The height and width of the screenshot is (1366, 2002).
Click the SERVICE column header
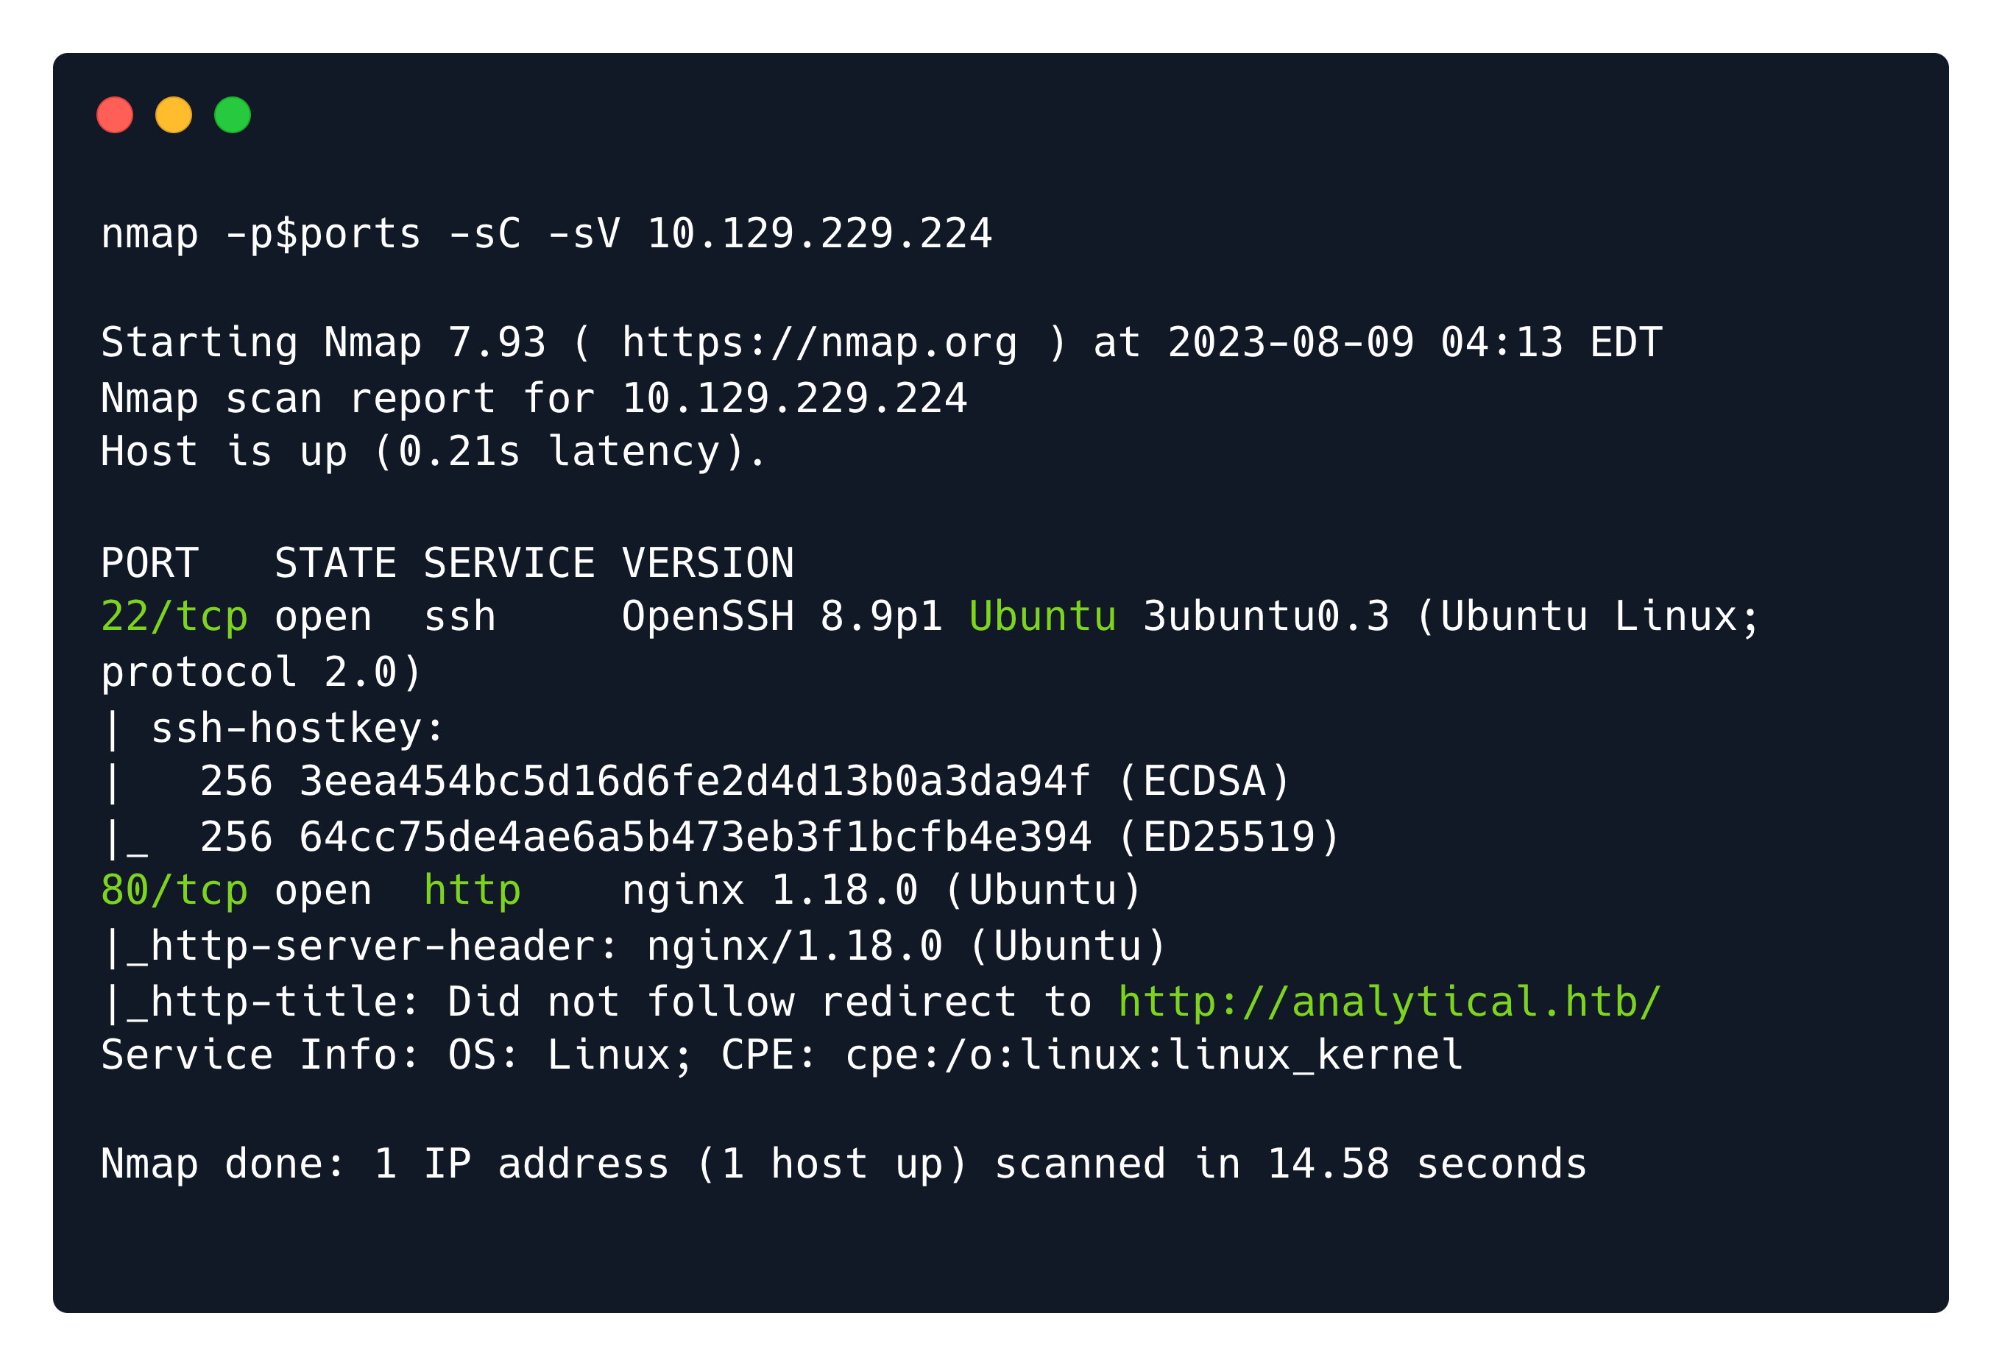pyautogui.click(x=509, y=563)
